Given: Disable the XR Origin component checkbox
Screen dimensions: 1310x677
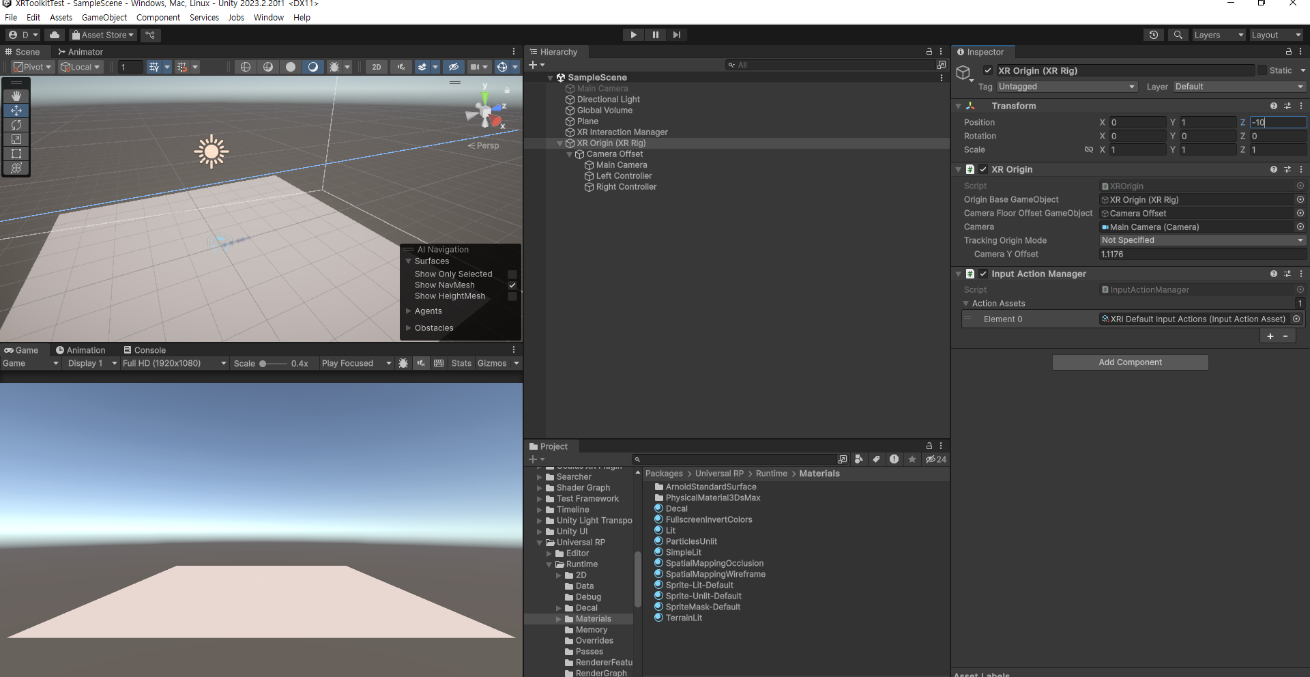Looking at the screenshot, I should point(983,169).
